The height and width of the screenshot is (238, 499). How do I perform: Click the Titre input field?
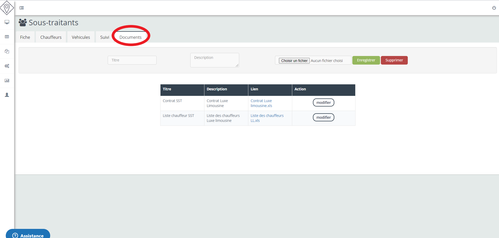pyautogui.click(x=132, y=60)
